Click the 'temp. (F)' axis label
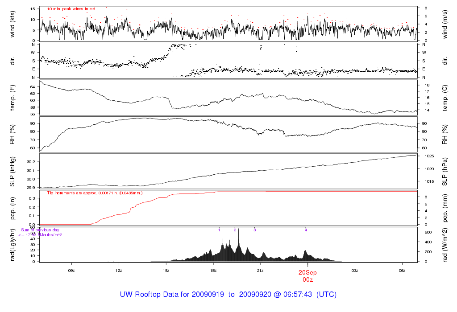 [x=12, y=98]
